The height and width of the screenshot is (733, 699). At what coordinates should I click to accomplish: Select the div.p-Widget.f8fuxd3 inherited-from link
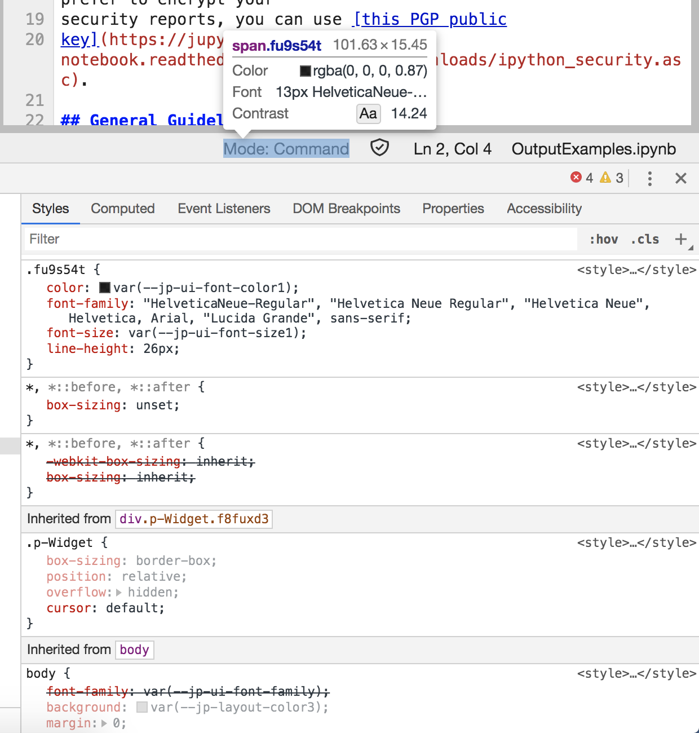pyautogui.click(x=193, y=519)
